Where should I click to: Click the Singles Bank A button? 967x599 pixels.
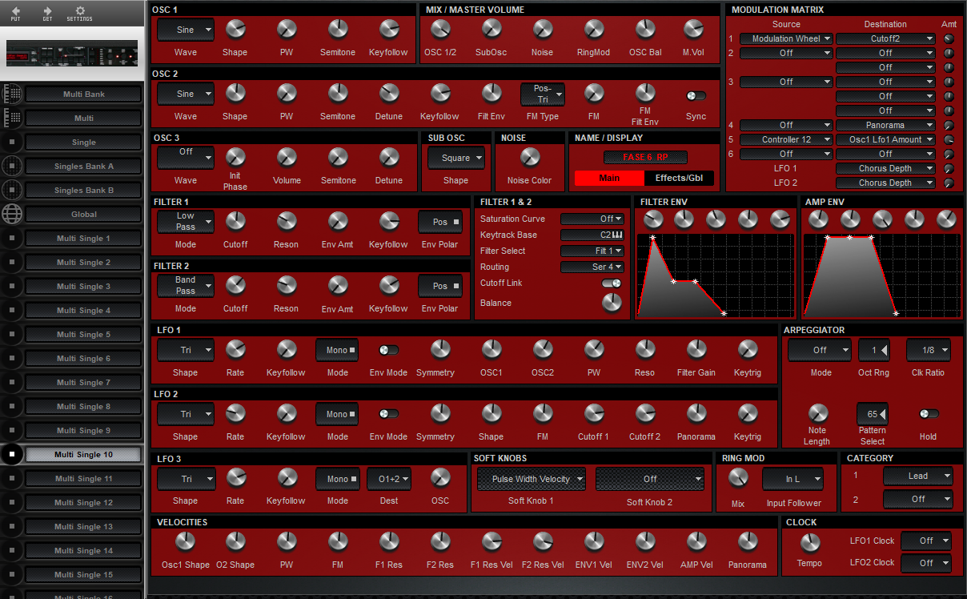[84, 166]
